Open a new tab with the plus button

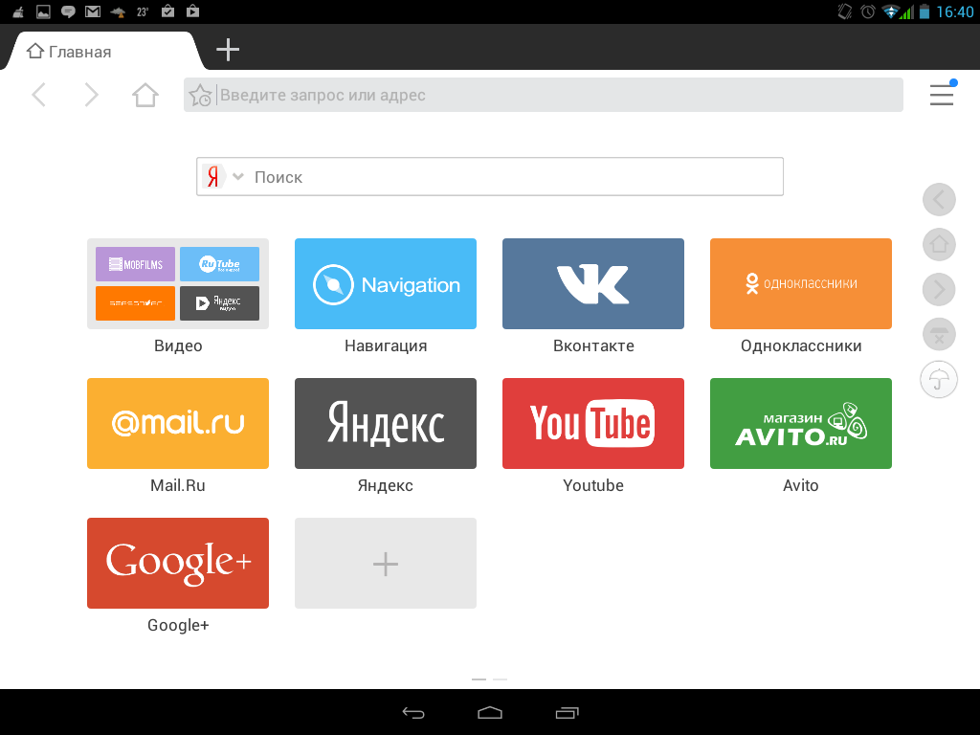[228, 50]
